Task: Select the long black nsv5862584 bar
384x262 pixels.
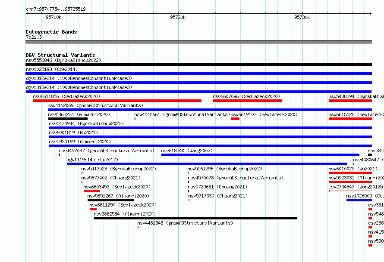Action: [x=196, y=218]
